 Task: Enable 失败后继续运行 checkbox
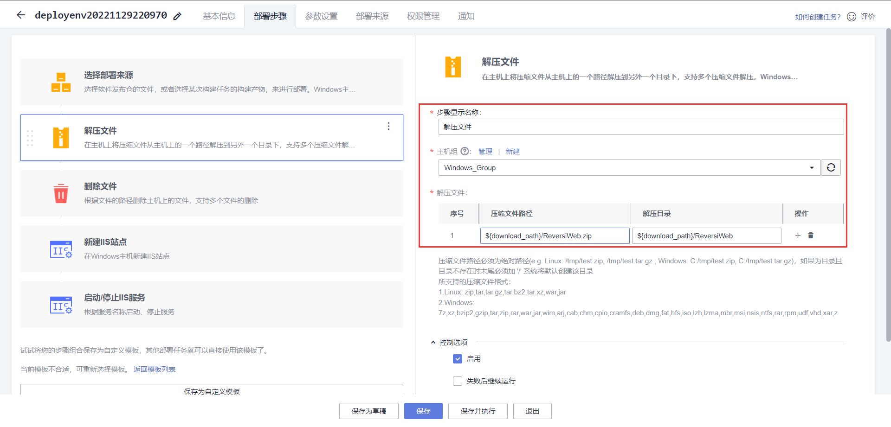[458, 381]
